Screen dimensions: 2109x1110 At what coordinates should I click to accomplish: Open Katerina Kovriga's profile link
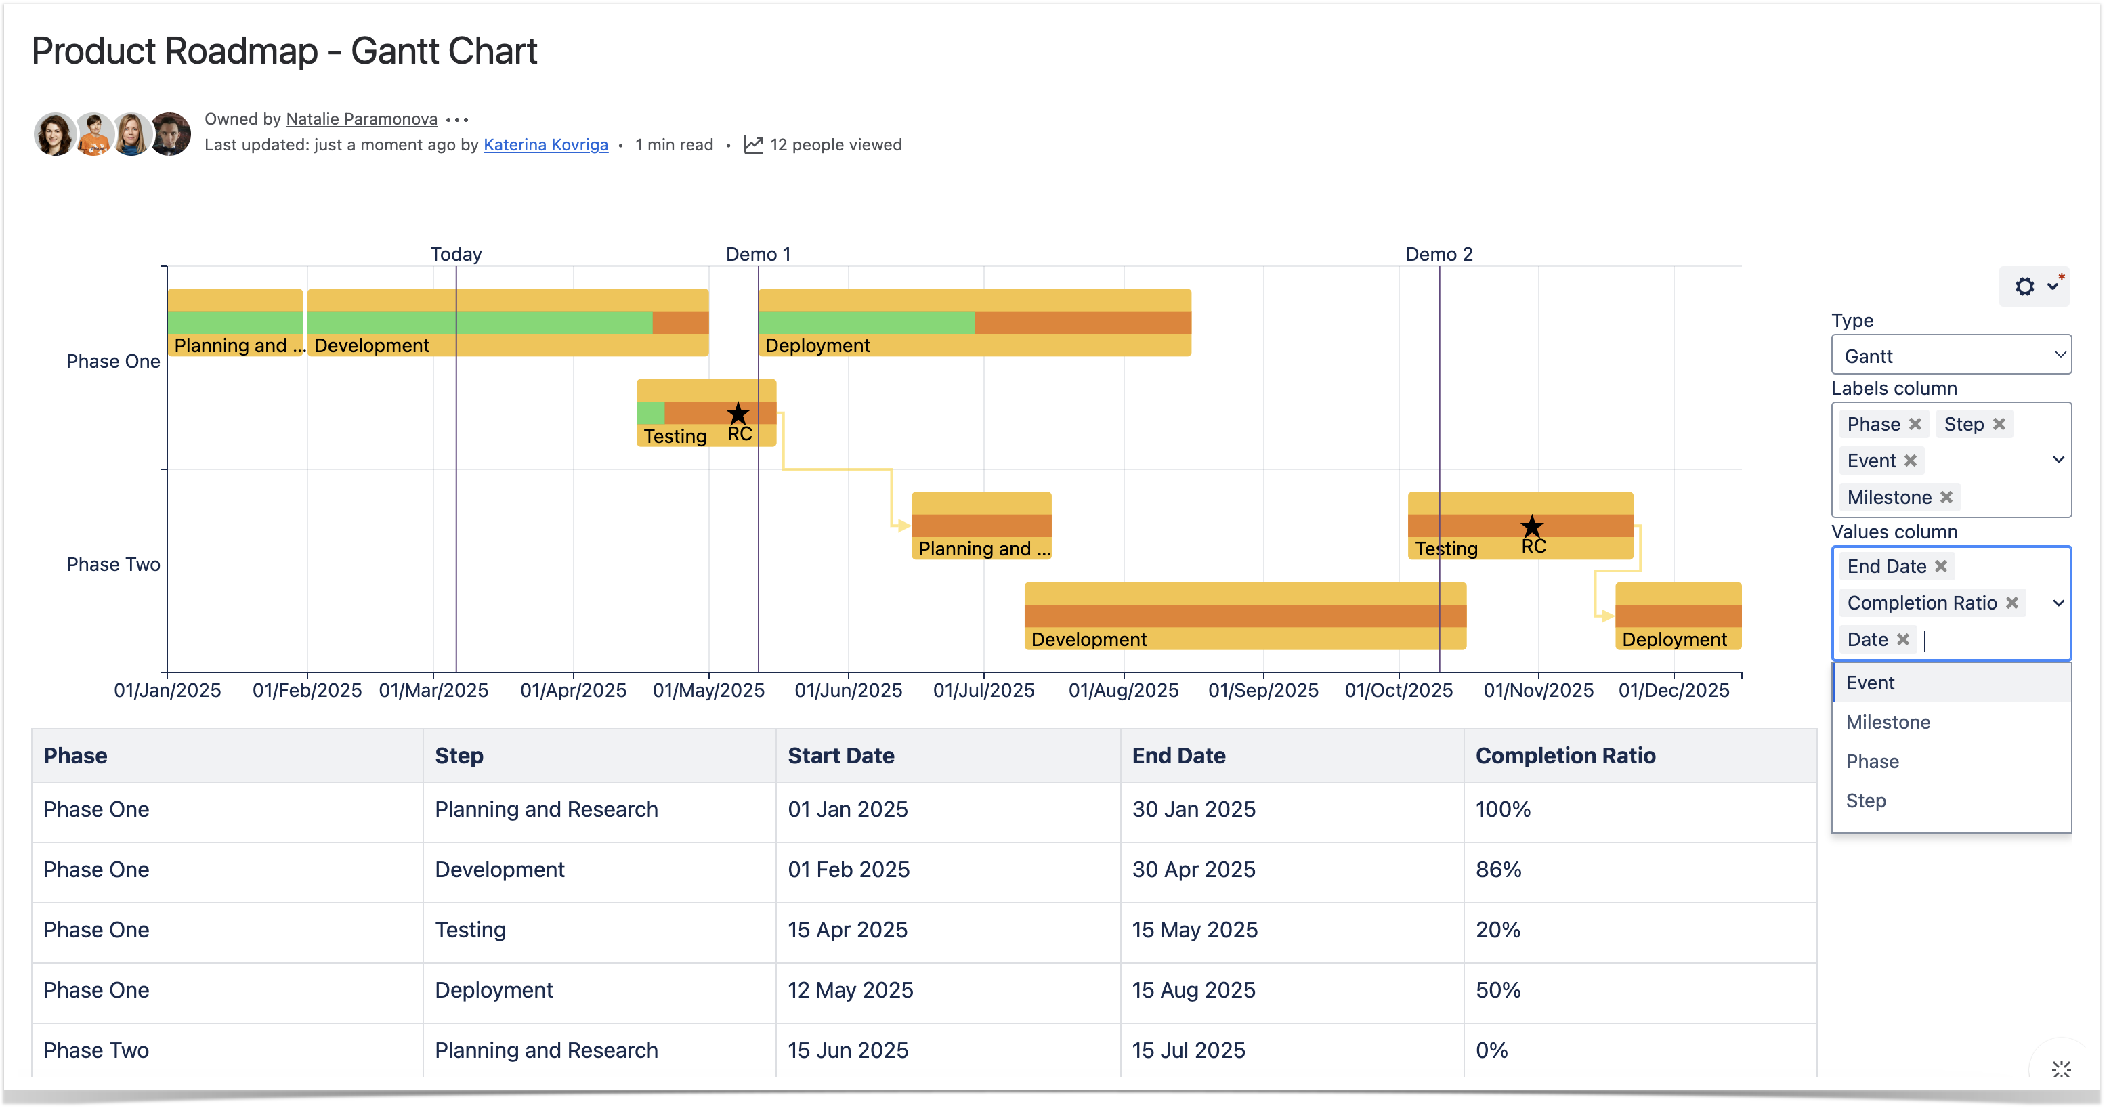[x=545, y=145]
